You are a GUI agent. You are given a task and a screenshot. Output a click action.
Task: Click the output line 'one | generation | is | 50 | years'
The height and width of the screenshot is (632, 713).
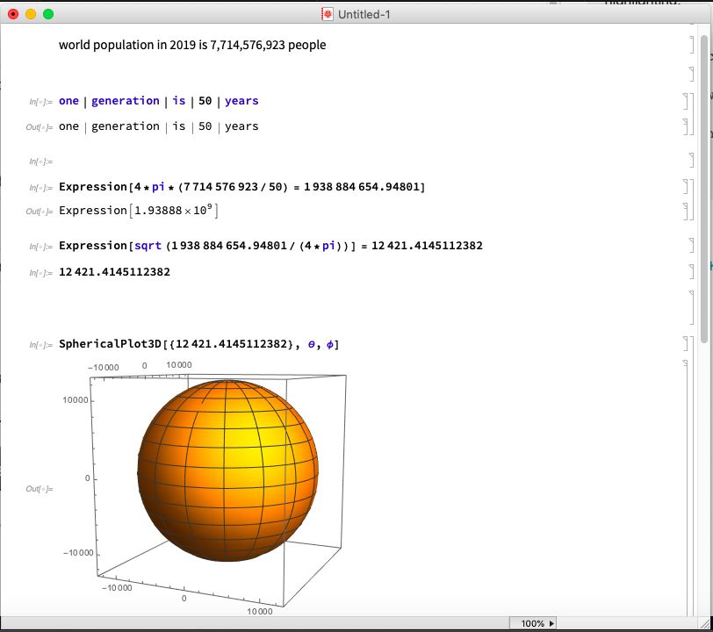pyautogui.click(x=159, y=126)
